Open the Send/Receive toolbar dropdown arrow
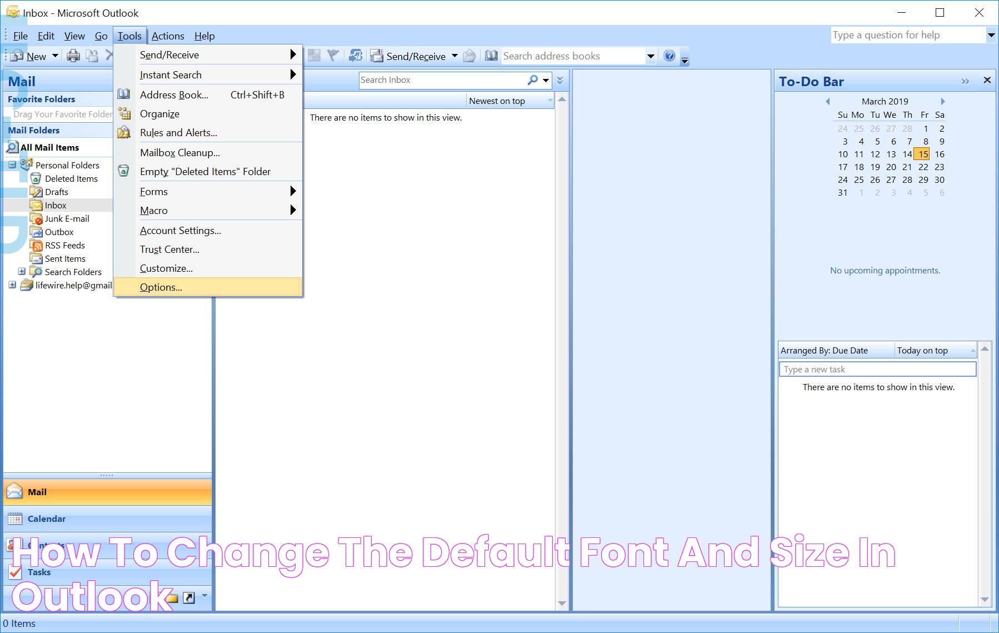The image size is (999, 633). pos(454,56)
